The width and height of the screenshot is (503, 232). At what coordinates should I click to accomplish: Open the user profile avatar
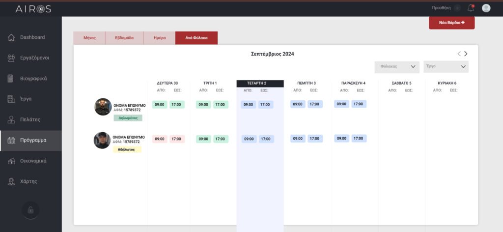tap(486, 8)
